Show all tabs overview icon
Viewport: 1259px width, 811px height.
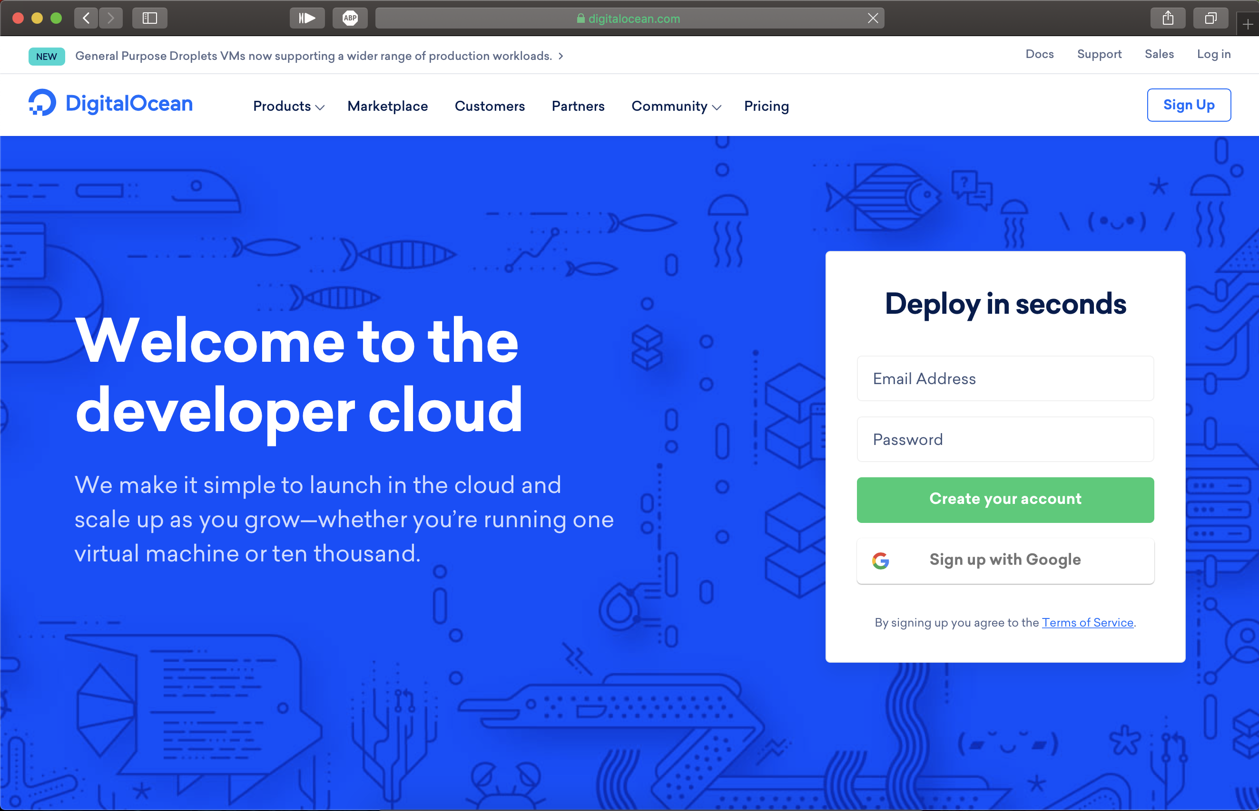pos(1210,19)
